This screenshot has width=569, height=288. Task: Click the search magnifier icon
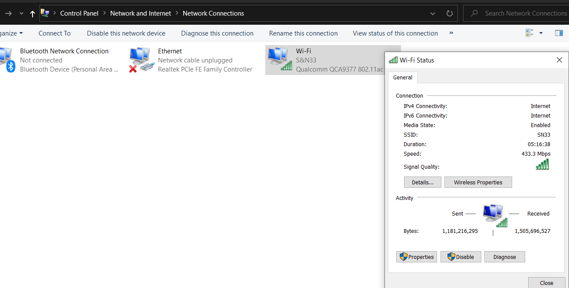tap(475, 13)
